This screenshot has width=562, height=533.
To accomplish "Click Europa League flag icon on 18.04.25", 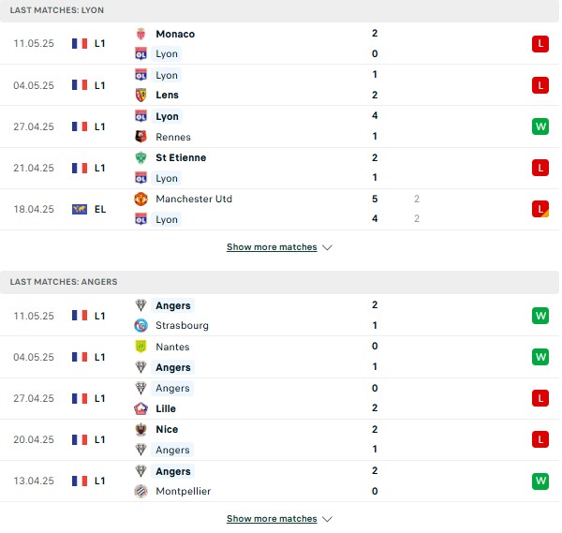I will coord(80,209).
